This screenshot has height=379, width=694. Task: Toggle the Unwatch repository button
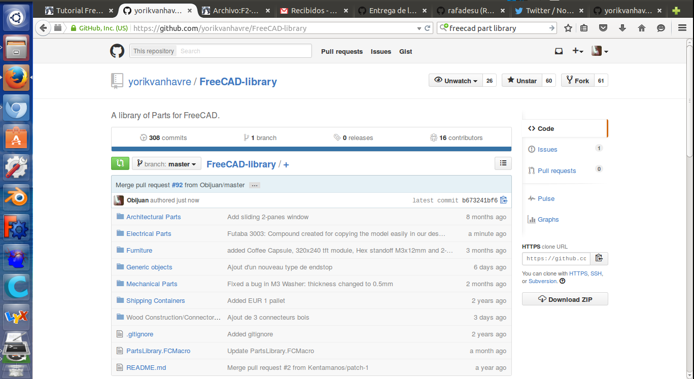pos(456,81)
